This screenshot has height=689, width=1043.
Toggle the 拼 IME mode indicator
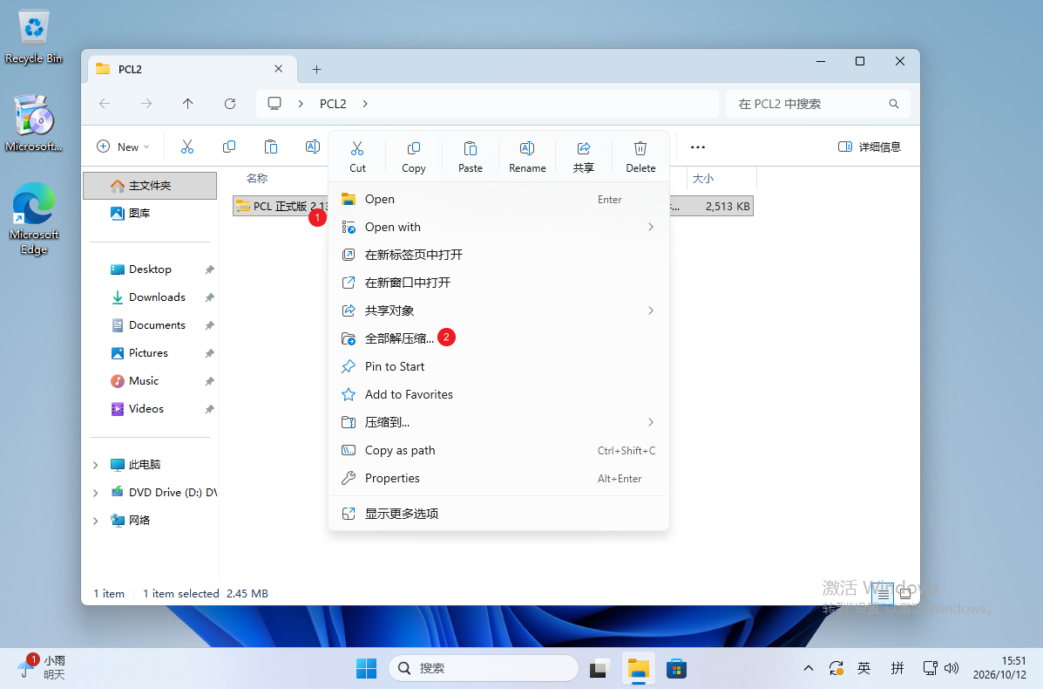(x=897, y=668)
